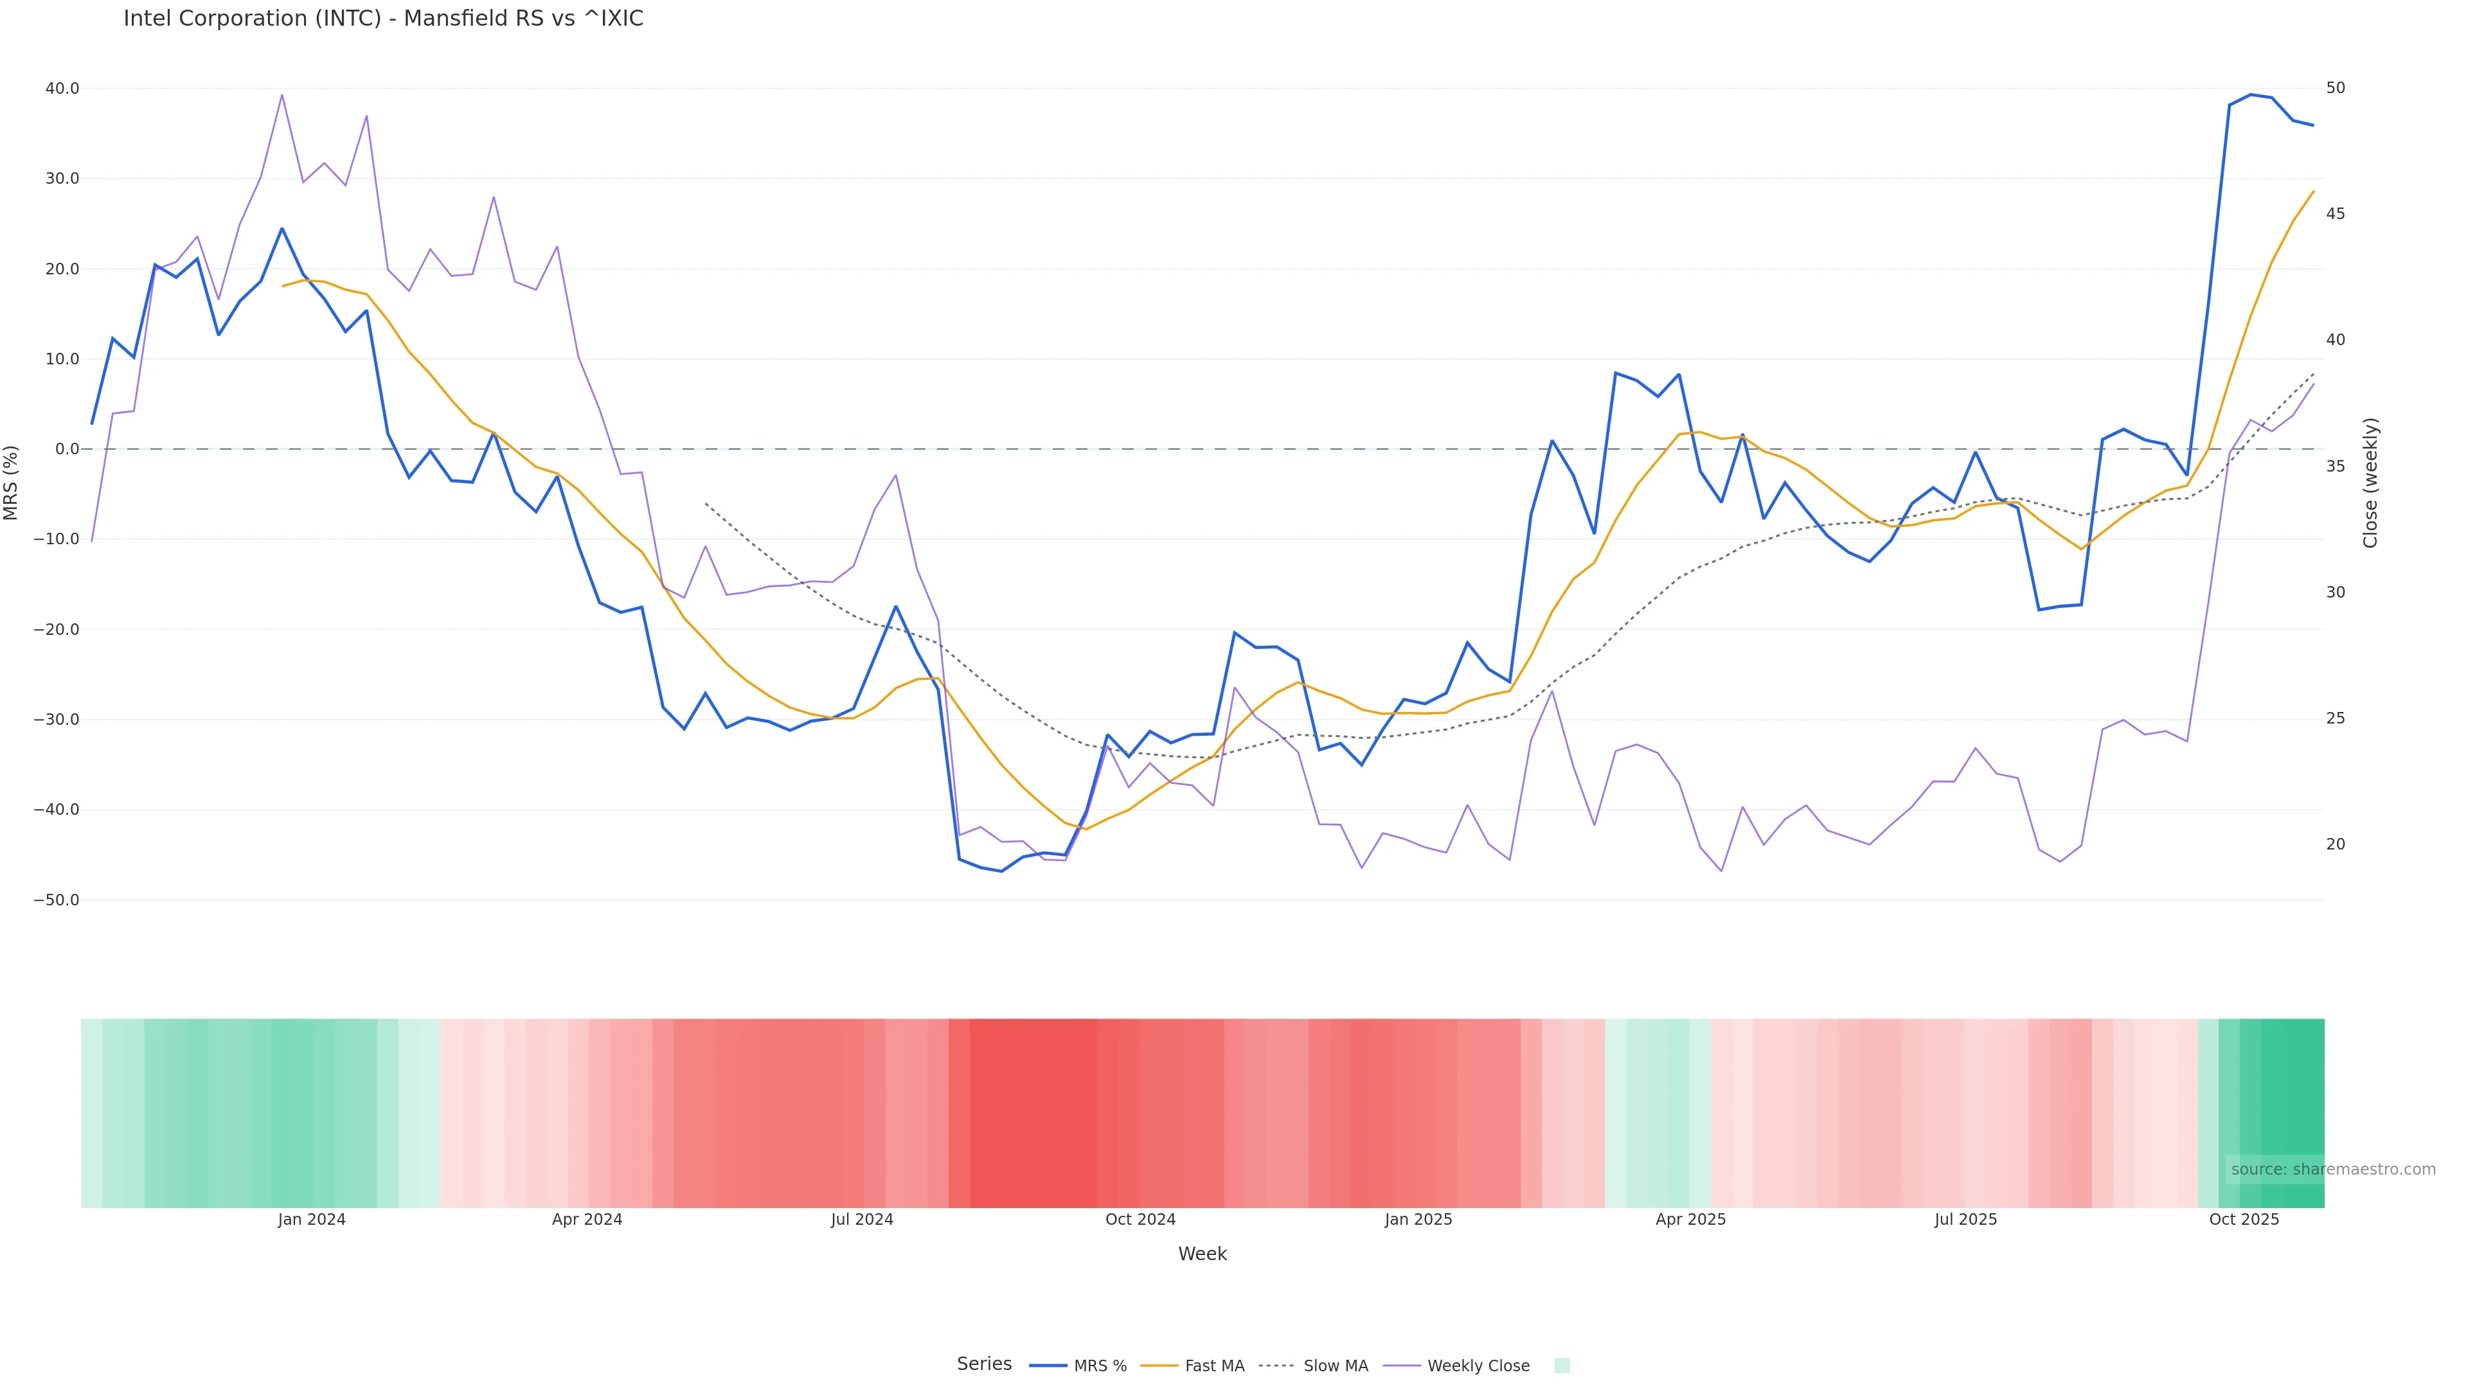Image resolution: width=2468 pixels, height=1388 pixels.
Task: Select the Jan 2025 x-axis tick label
Action: click(x=1418, y=1220)
